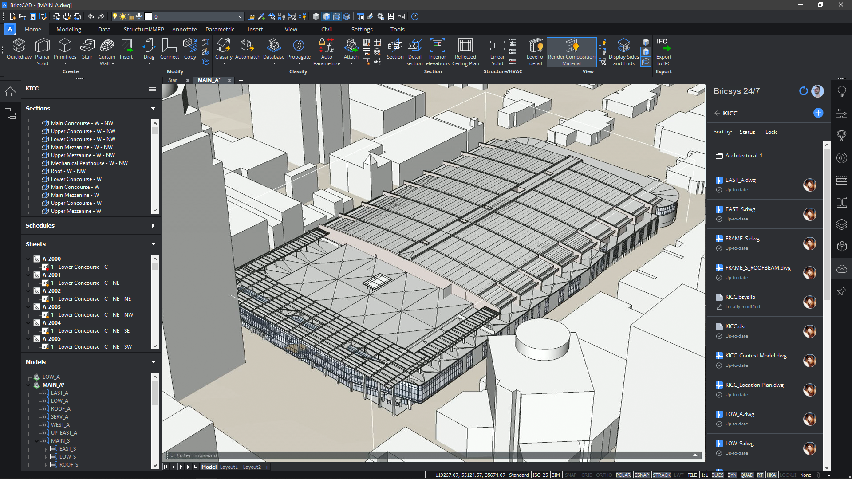
Task: Activate the Propagate tool
Action: pos(298,51)
